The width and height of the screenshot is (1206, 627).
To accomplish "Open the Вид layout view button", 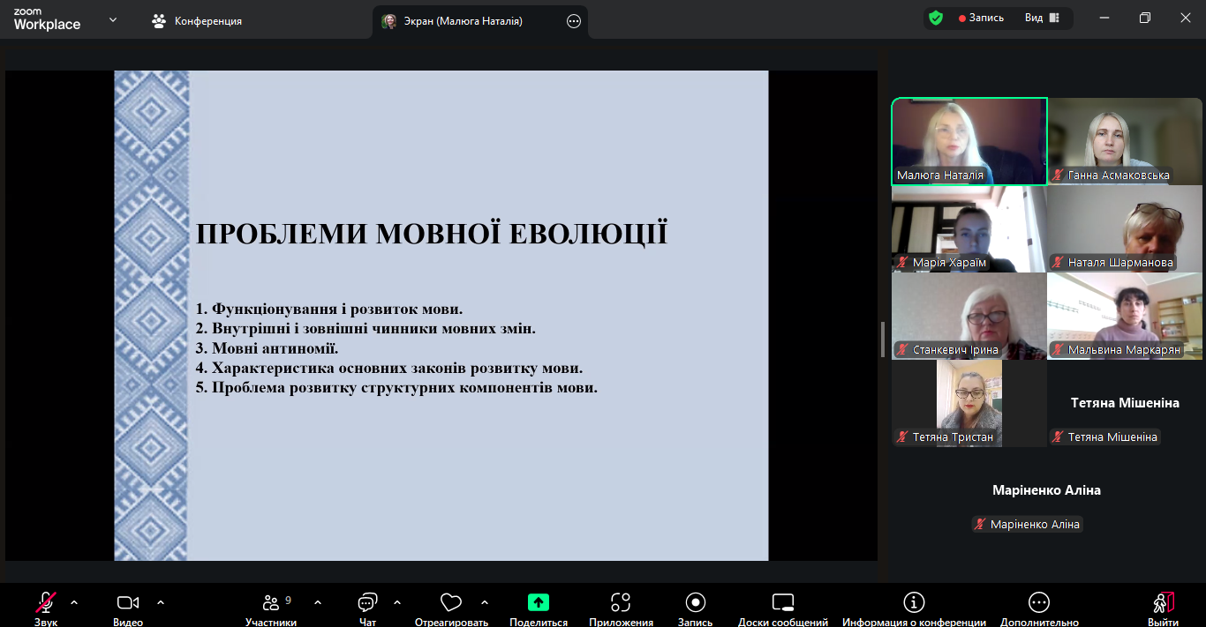I will (1042, 19).
